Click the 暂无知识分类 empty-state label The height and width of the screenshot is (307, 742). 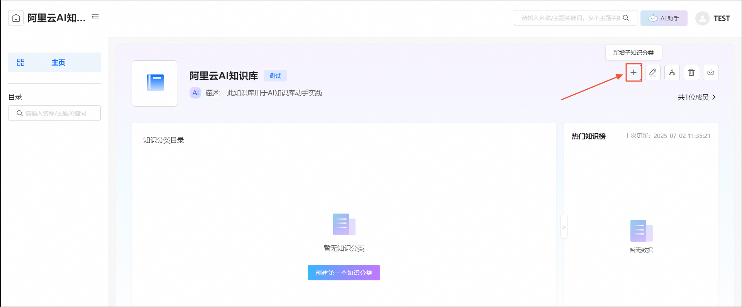344,248
